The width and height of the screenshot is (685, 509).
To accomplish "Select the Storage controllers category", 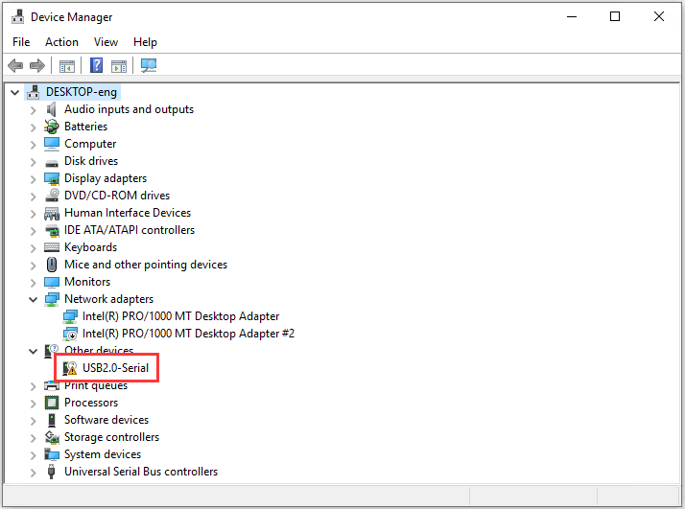I will (111, 437).
